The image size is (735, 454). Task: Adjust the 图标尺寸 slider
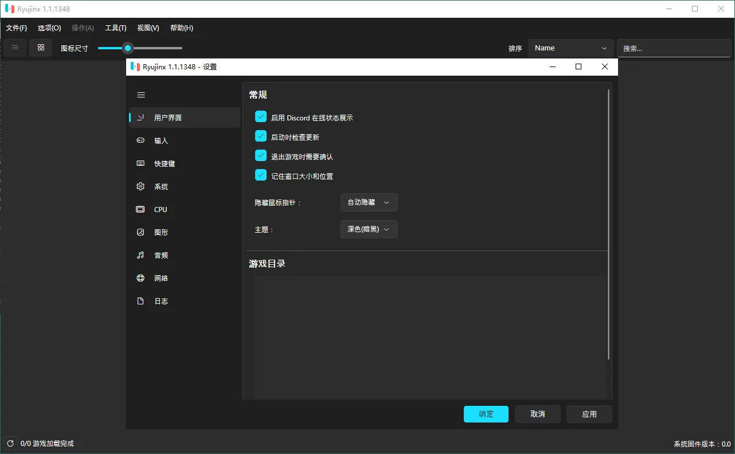tap(127, 48)
